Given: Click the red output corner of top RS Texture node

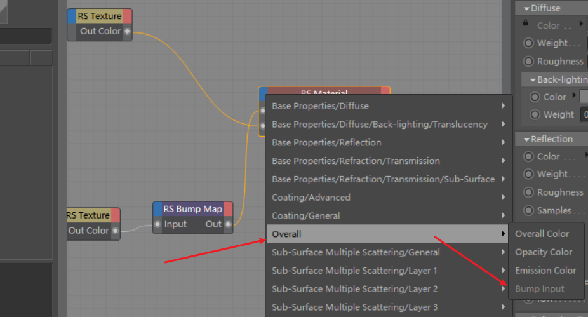Looking at the screenshot, I should (x=127, y=16).
